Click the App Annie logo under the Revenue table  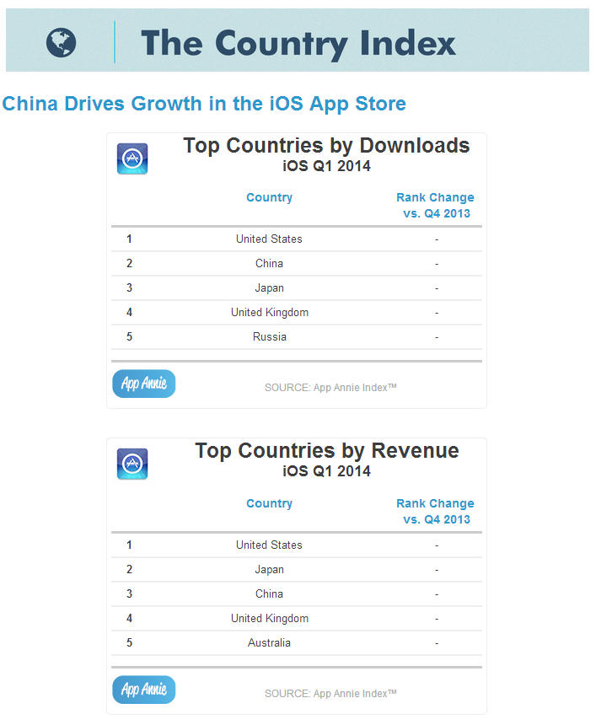tap(144, 690)
